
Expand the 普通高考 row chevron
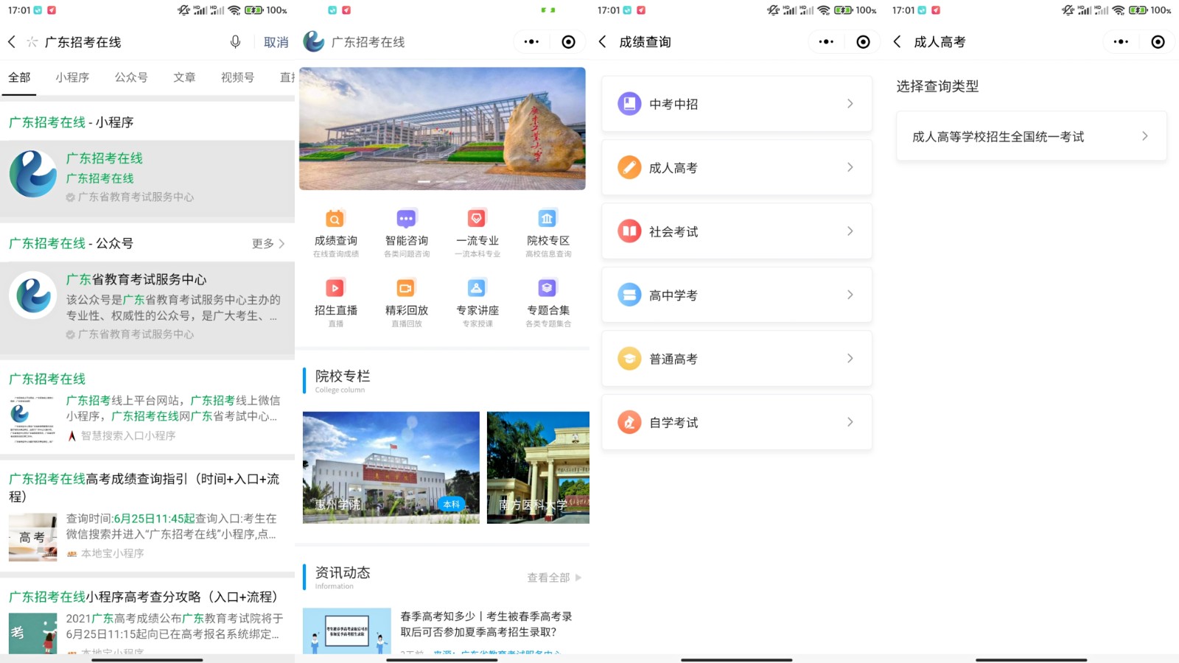point(850,359)
